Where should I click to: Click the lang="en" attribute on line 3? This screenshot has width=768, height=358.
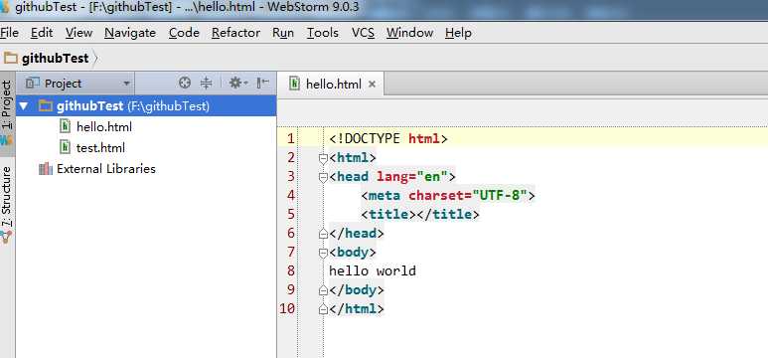click(412, 177)
